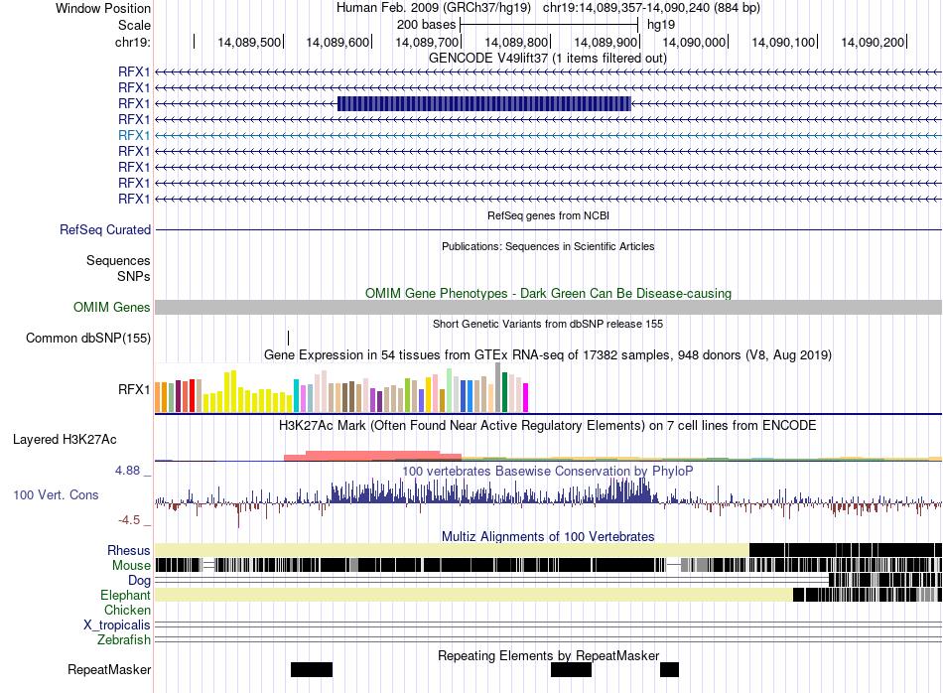Click the single dbSNP variant tick mark
Screen dimensions: 943x693
pyautogui.click(x=288, y=338)
